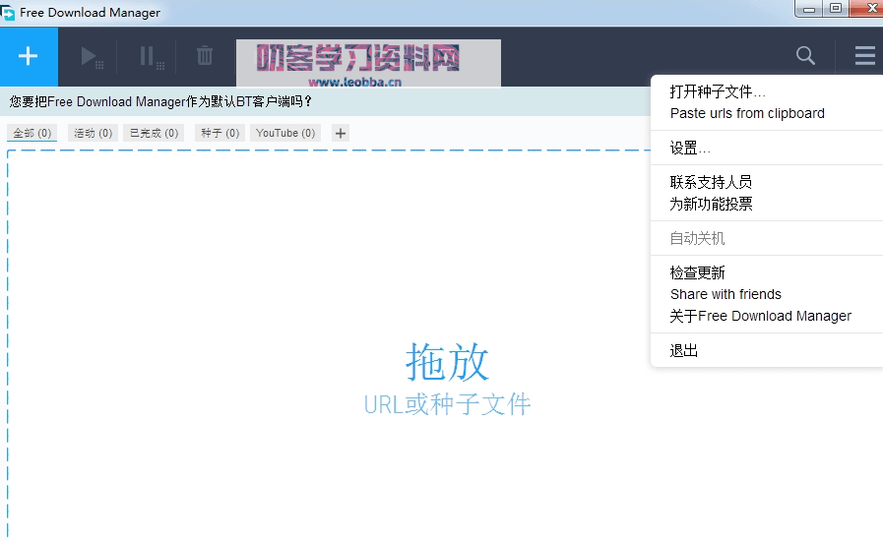Open the 已完成 (0) tab
This screenshot has width=883, height=541.
pos(154,133)
